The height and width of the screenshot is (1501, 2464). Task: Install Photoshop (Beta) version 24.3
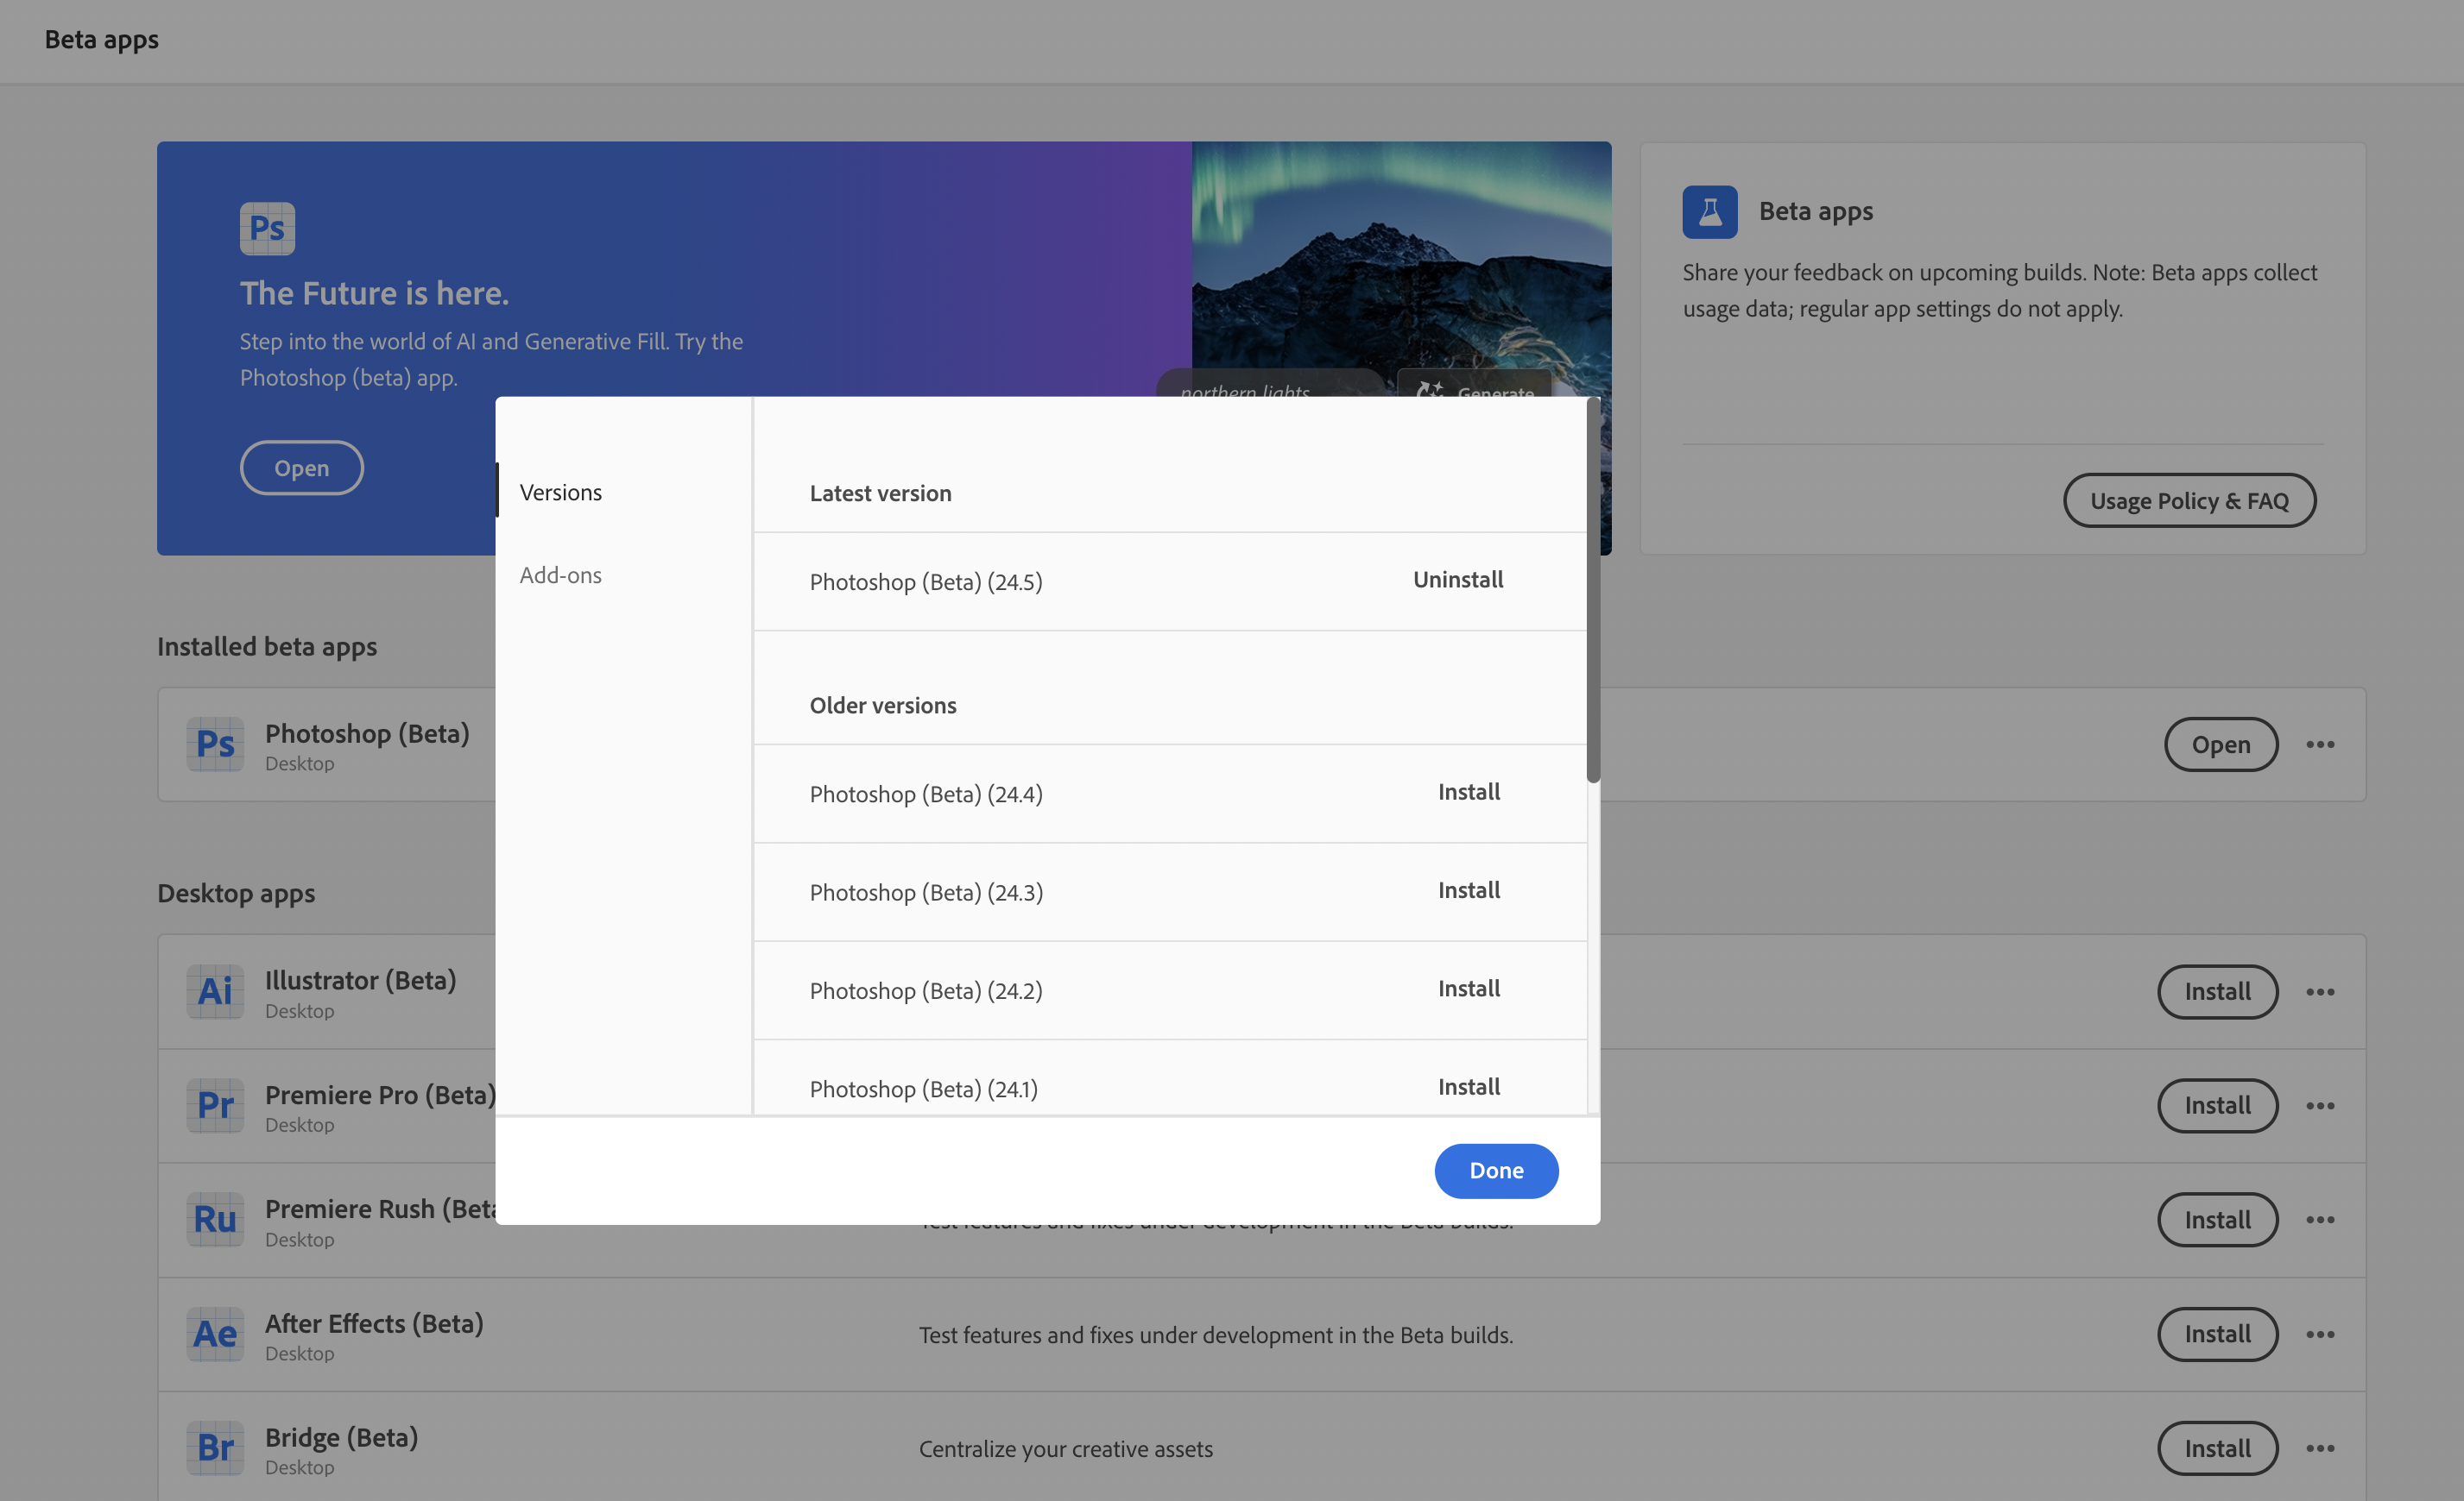click(x=1468, y=890)
